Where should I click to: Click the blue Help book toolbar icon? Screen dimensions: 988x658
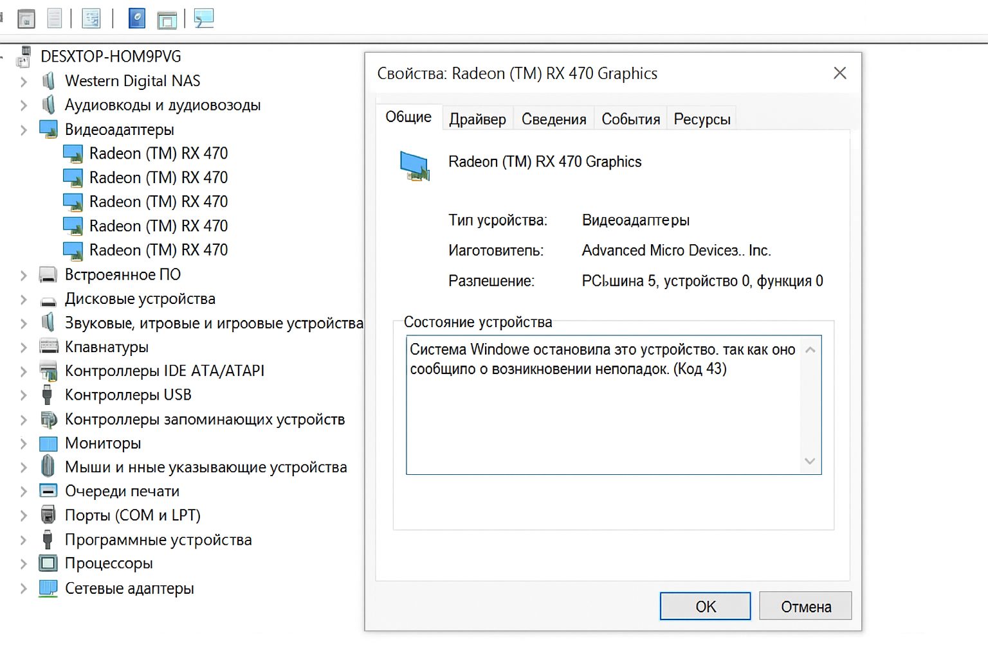[x=137, y=19]
